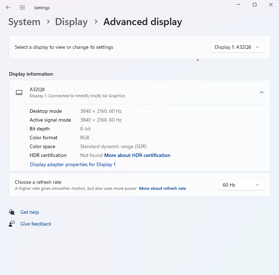Screen dimensions: 279x275
Task: Open More about refresh rate link
Action: pyautogui.click(x=162, y=188)
